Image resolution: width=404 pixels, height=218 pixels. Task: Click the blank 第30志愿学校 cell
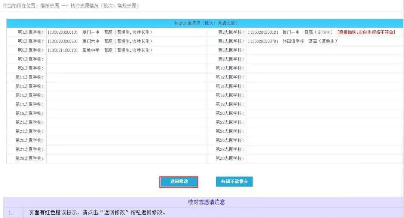[x=299, y=158]
